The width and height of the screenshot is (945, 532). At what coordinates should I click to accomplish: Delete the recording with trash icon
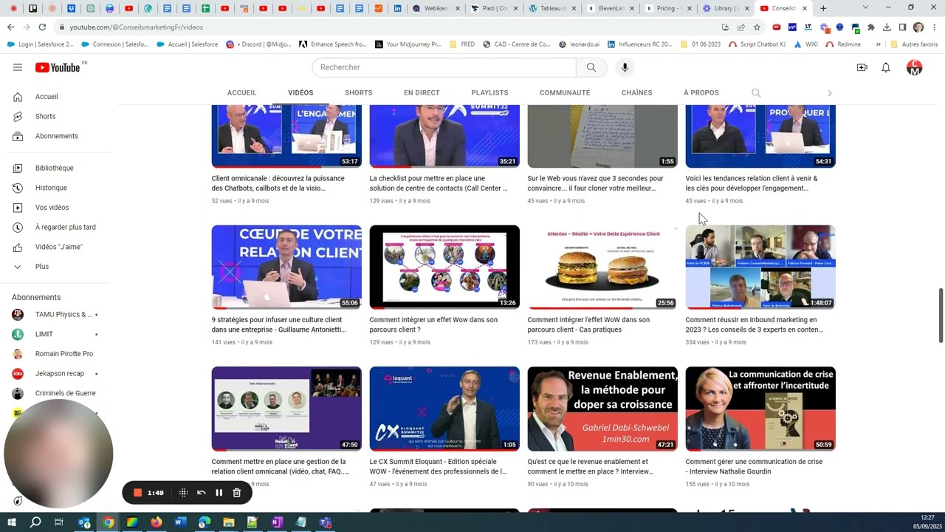point(236,493)
